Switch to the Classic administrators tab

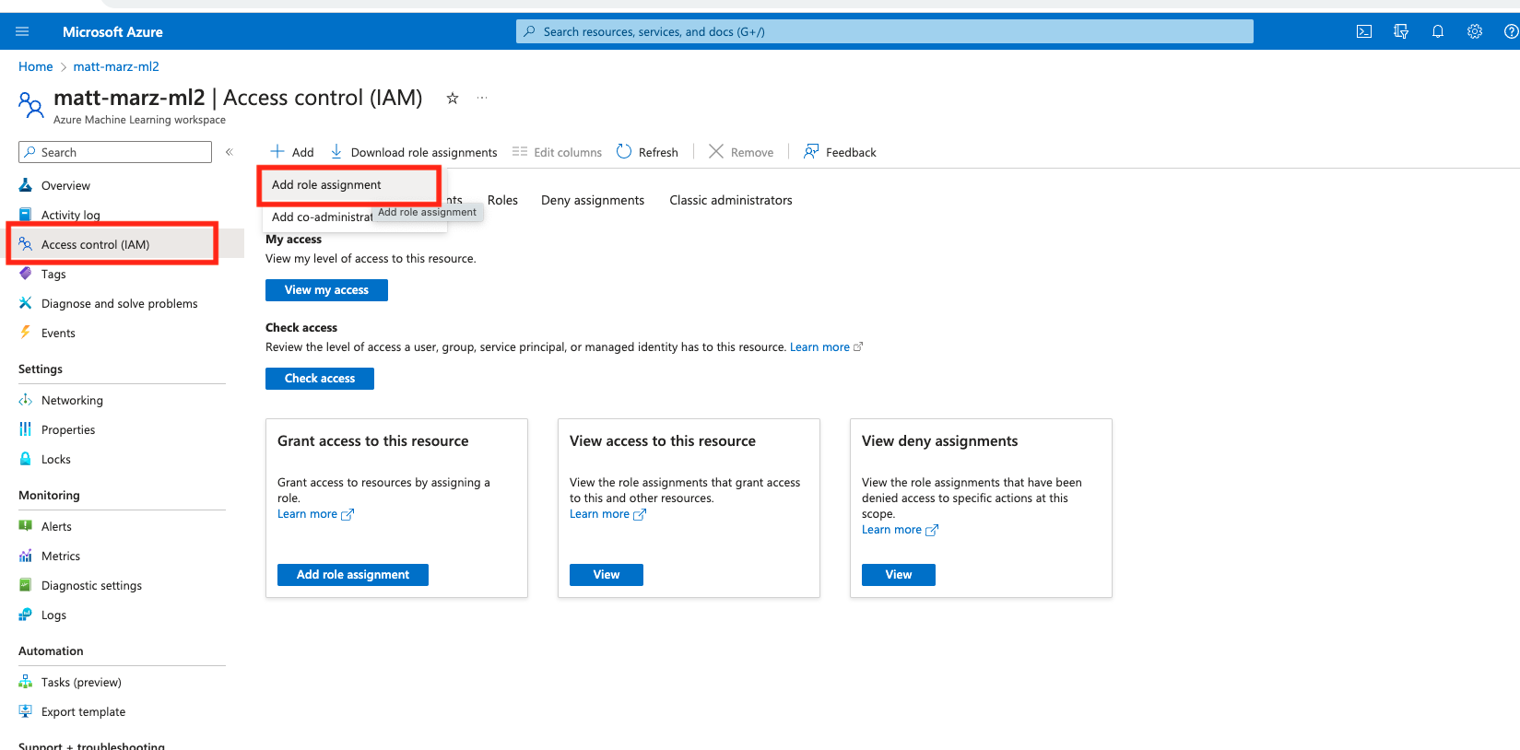point(730,200)
